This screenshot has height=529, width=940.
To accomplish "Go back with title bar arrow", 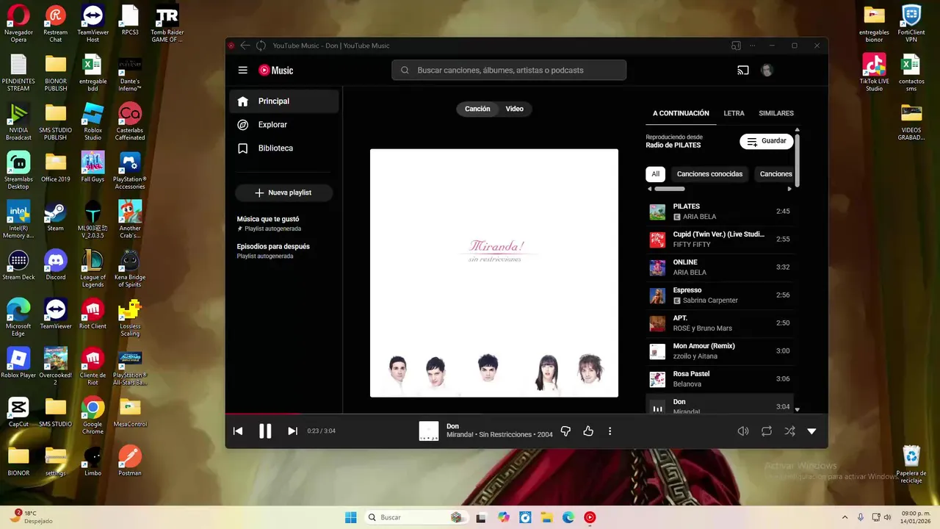I will click(245, 46).
